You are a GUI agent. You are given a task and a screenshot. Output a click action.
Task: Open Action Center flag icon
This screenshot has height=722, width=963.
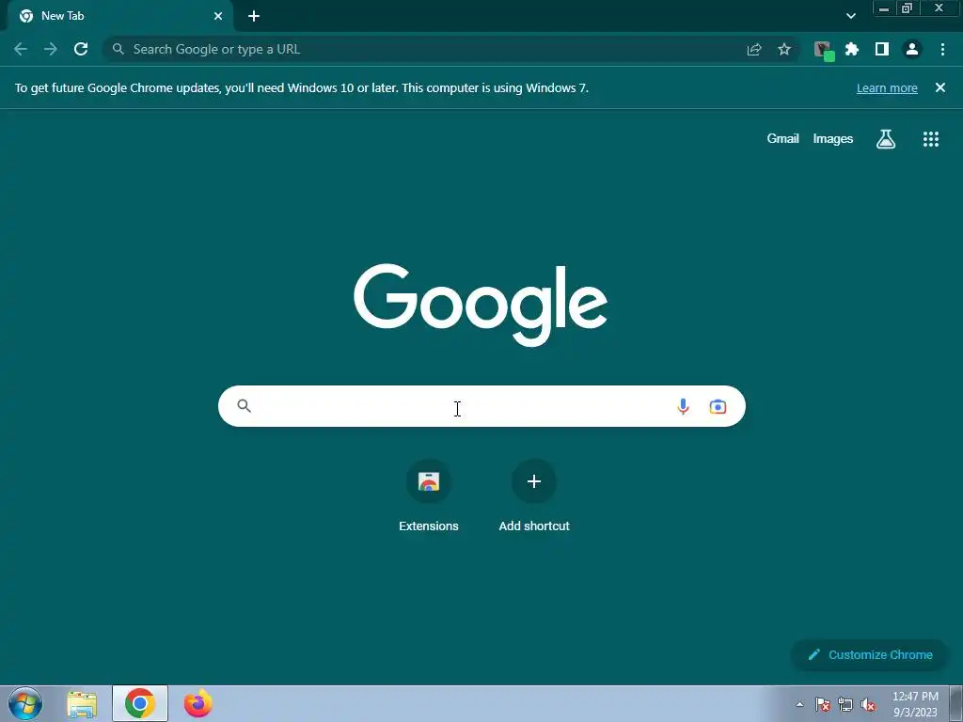pos(822,704)
